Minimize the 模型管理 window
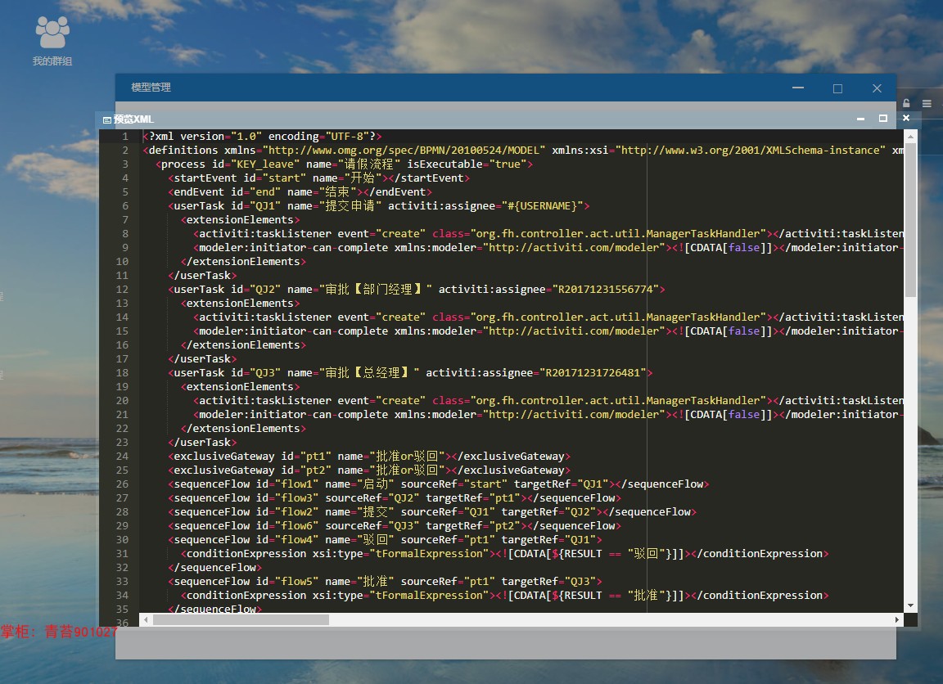Screen dimensions: 943x684 tap(798, 88)
